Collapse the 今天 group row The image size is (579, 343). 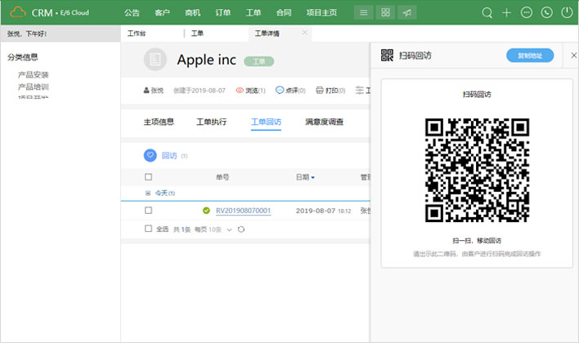[x=147, y=193]
